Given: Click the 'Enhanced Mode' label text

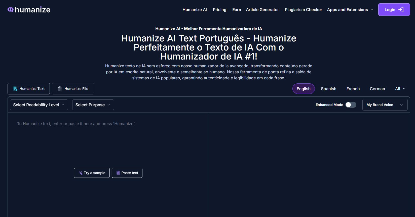Looking at the screenshot, I should coord(329,105).
